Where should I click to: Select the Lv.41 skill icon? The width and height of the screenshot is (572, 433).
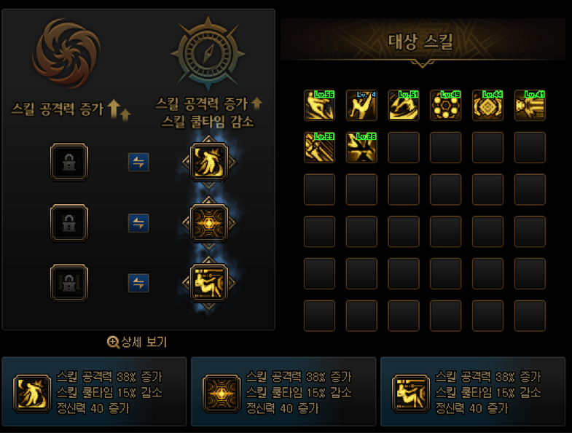coord(530,106)
